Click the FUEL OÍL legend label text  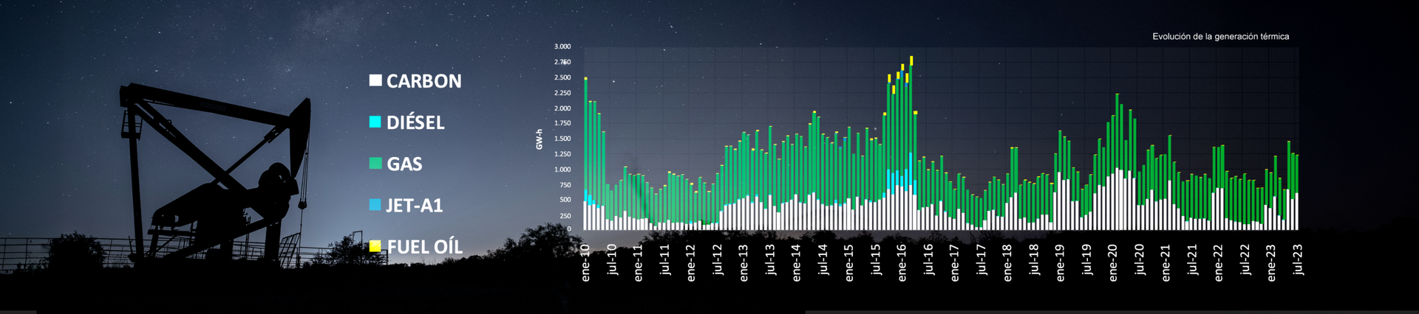coord(425,247)
